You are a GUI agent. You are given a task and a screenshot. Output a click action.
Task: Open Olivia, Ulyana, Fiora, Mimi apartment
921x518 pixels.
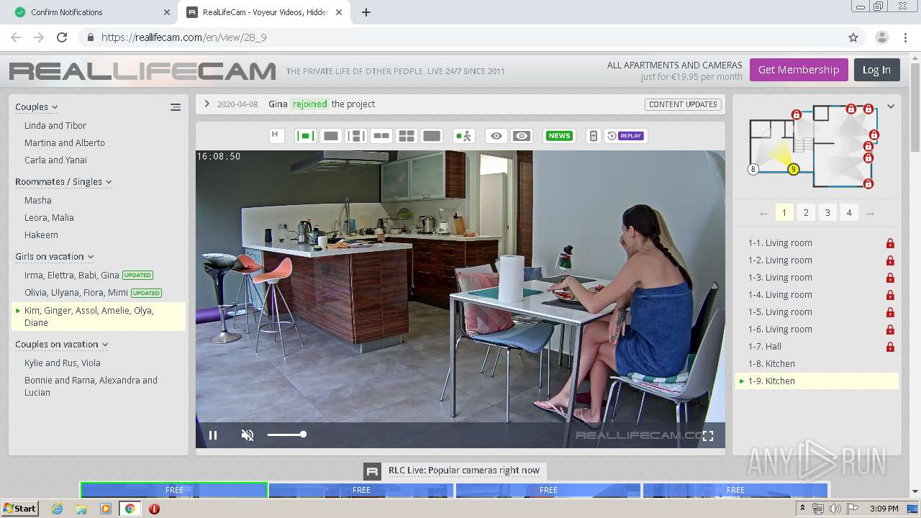pos(76,293)
